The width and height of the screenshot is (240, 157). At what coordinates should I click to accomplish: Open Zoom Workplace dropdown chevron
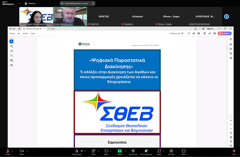pos(19,3)
